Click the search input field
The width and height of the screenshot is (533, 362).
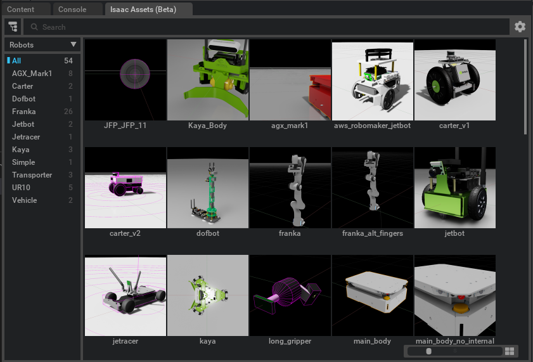tap(266, 27)
